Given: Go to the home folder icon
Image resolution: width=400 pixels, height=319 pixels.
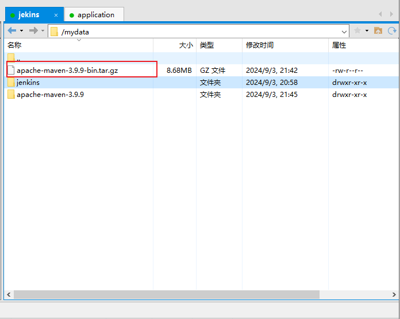Looking at the screenshot, I should point(378,30).
